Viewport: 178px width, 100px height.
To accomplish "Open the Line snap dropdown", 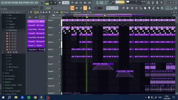I will click(98, 8).
